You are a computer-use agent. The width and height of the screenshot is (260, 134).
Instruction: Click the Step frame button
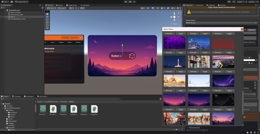point(134,2)
